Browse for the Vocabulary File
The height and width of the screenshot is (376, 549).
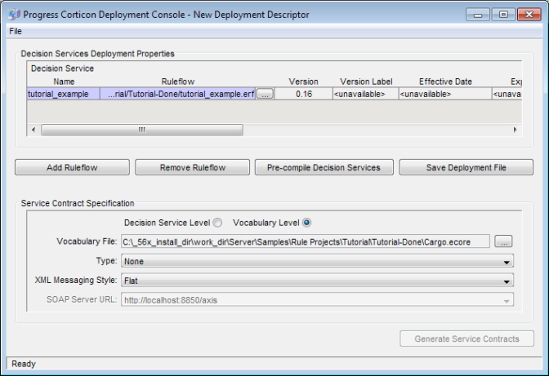(503, 241)
